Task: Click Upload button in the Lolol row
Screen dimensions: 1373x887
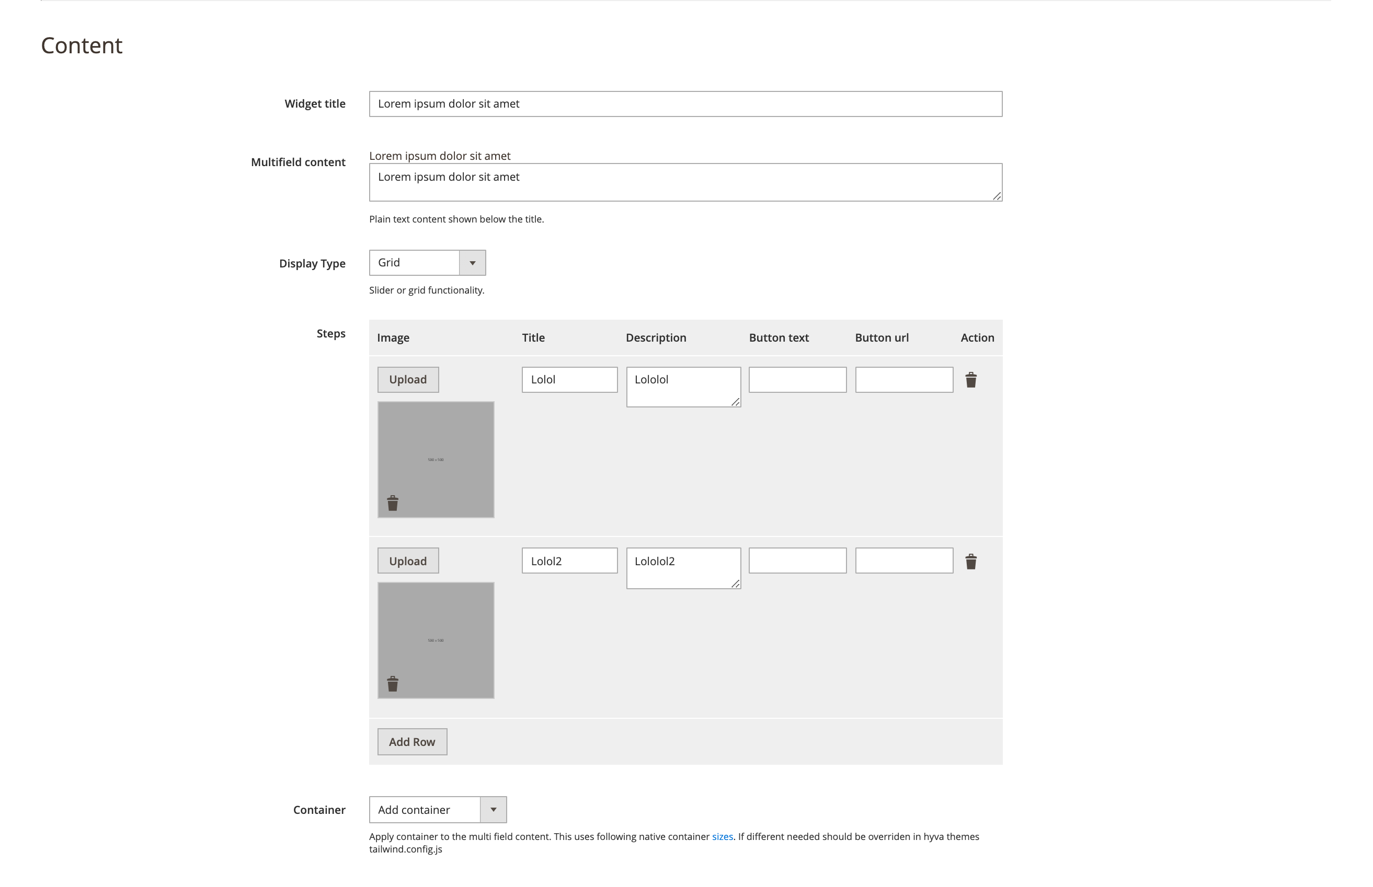Action: (x=408, y=380)
